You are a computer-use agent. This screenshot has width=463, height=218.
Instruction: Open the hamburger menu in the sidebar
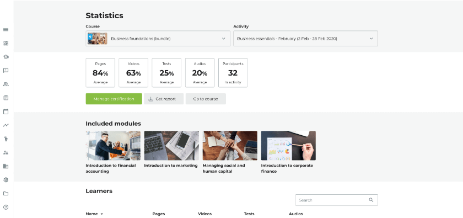pos(6,30)
